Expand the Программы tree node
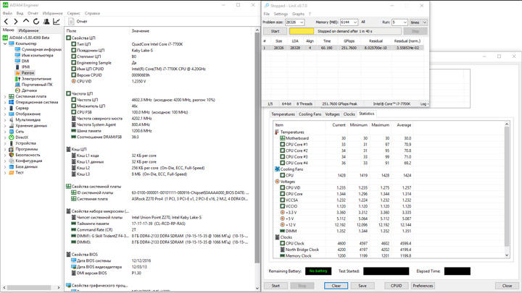This screenshot has height=293, width=522. (x=5, y=149)
